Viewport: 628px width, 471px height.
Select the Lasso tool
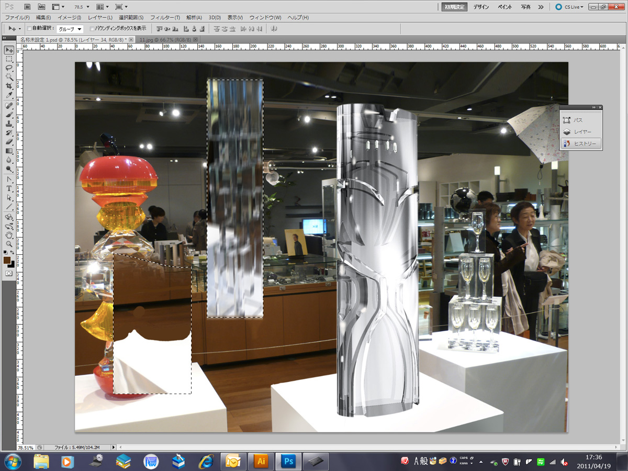coord(9,68)
